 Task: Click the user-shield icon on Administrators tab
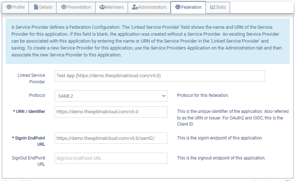(135, 7)
